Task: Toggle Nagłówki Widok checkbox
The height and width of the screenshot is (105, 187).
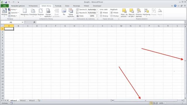Action: [112, 13]
